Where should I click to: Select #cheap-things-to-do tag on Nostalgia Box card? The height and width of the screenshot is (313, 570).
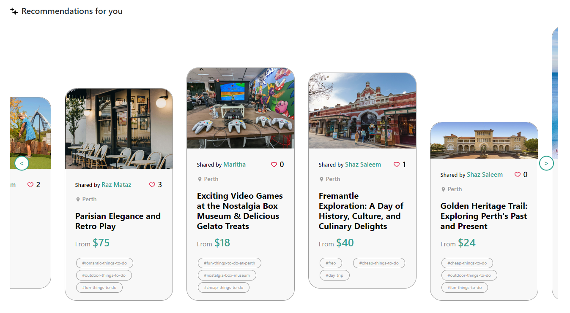(x=224, y=288)
